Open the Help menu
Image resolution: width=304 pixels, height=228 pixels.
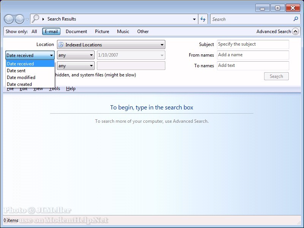71,89
